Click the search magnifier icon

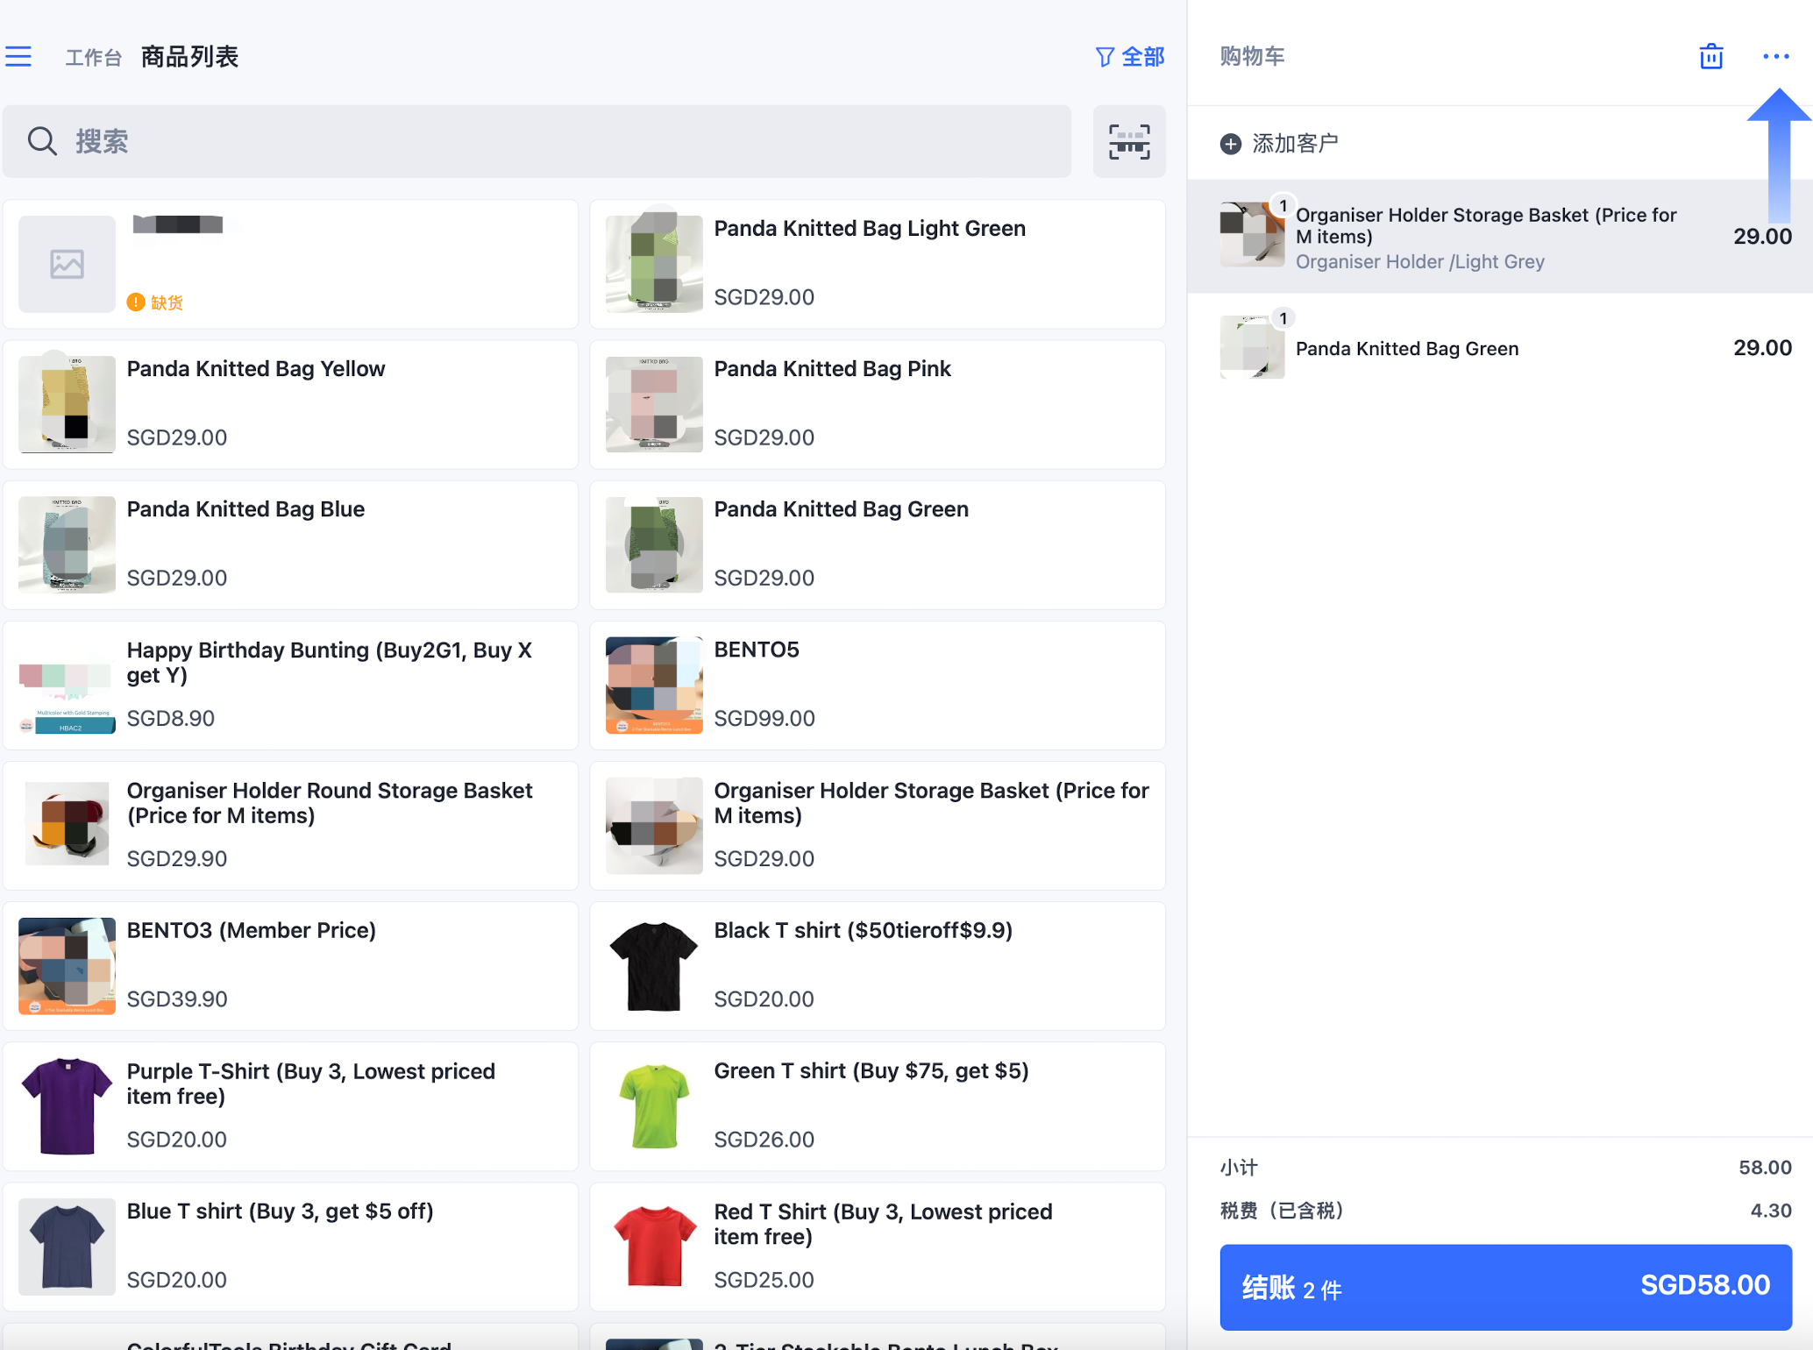tap(42, 141)
